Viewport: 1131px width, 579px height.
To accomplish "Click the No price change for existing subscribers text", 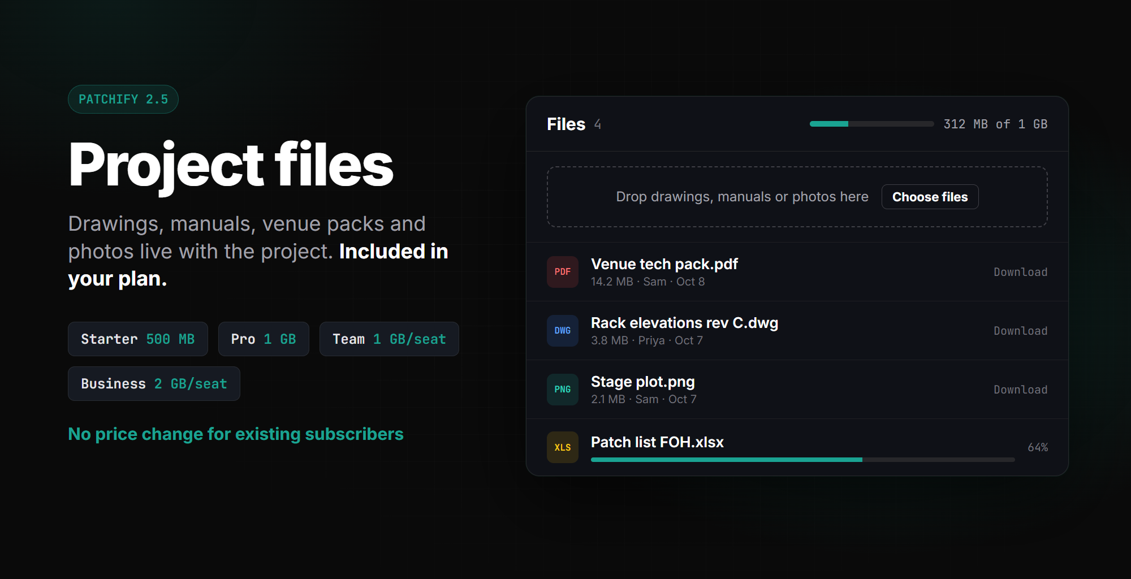I will (236, 434).
